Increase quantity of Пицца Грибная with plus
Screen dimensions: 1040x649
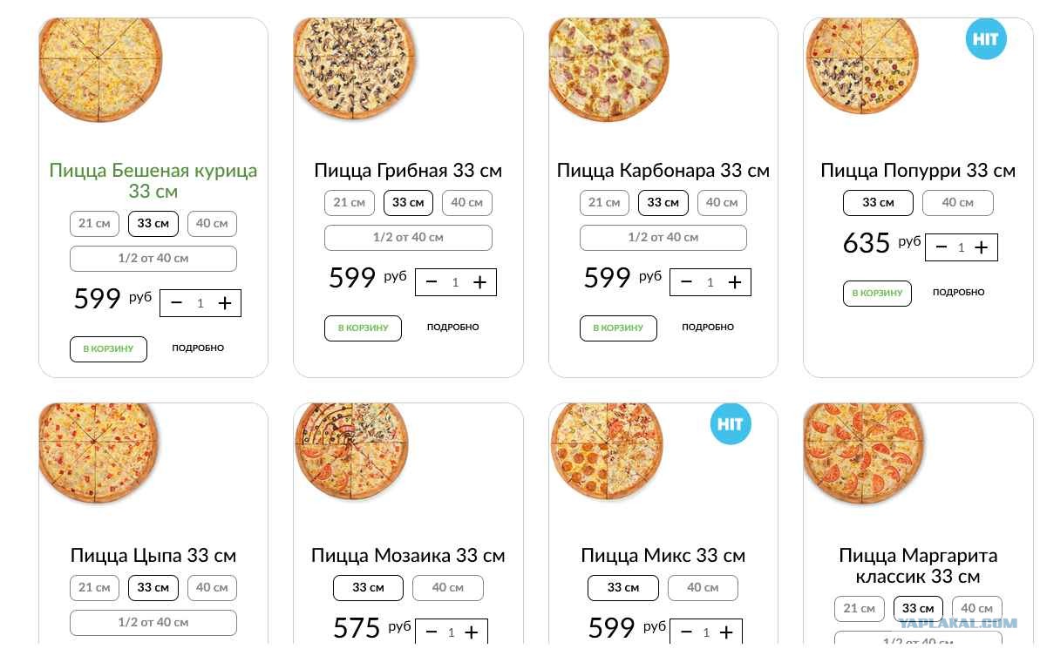click(479, 282)
